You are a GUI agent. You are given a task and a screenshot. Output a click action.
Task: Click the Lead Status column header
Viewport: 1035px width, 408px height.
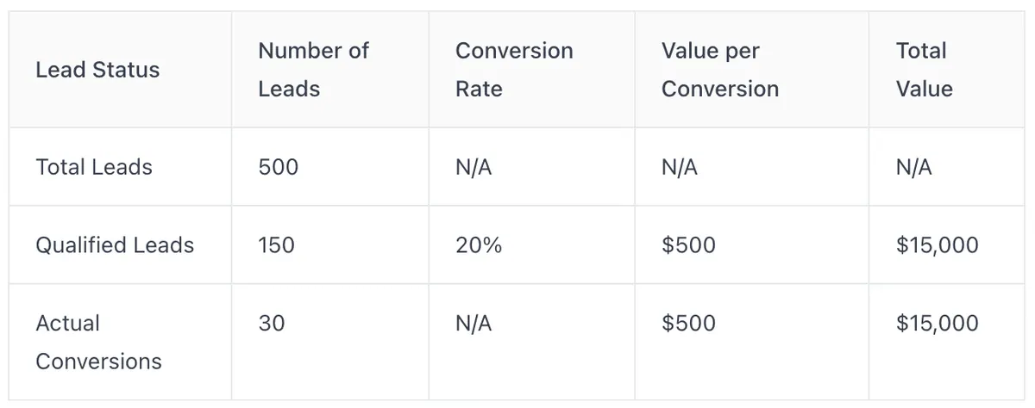point(97,70)
